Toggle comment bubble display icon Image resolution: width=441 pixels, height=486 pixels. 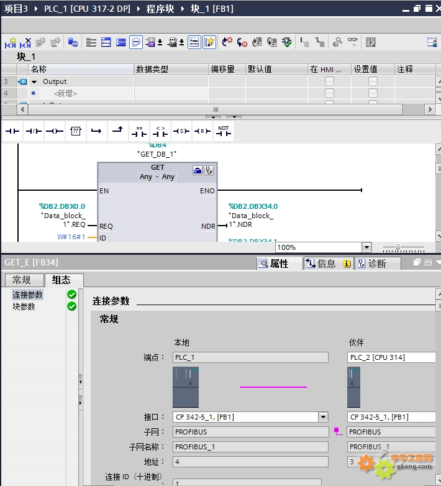[135, 42]
